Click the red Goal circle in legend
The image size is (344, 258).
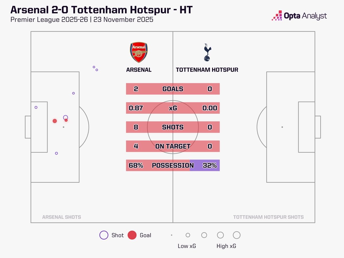point(132,235)
